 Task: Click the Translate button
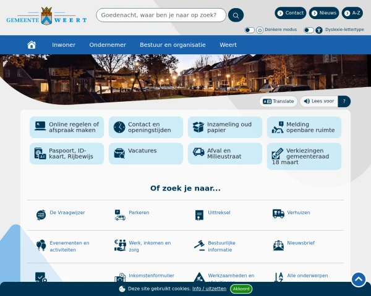coord(278,101)
